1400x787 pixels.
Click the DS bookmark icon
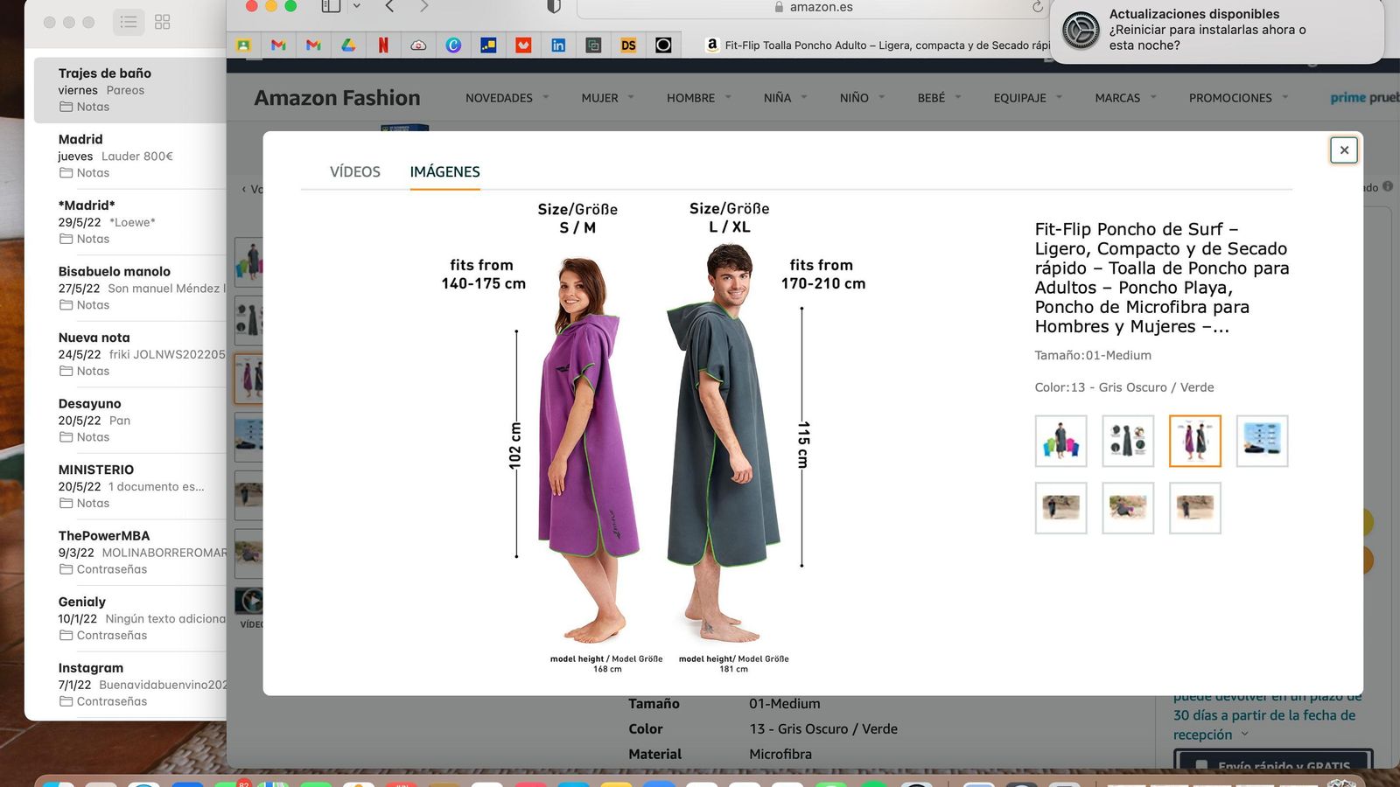coord(628,45)
